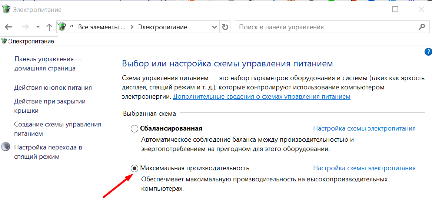Viewport: 432px width, 214px height.
Task: Click the search magnifier icon
Action: [x=422, y=26]
